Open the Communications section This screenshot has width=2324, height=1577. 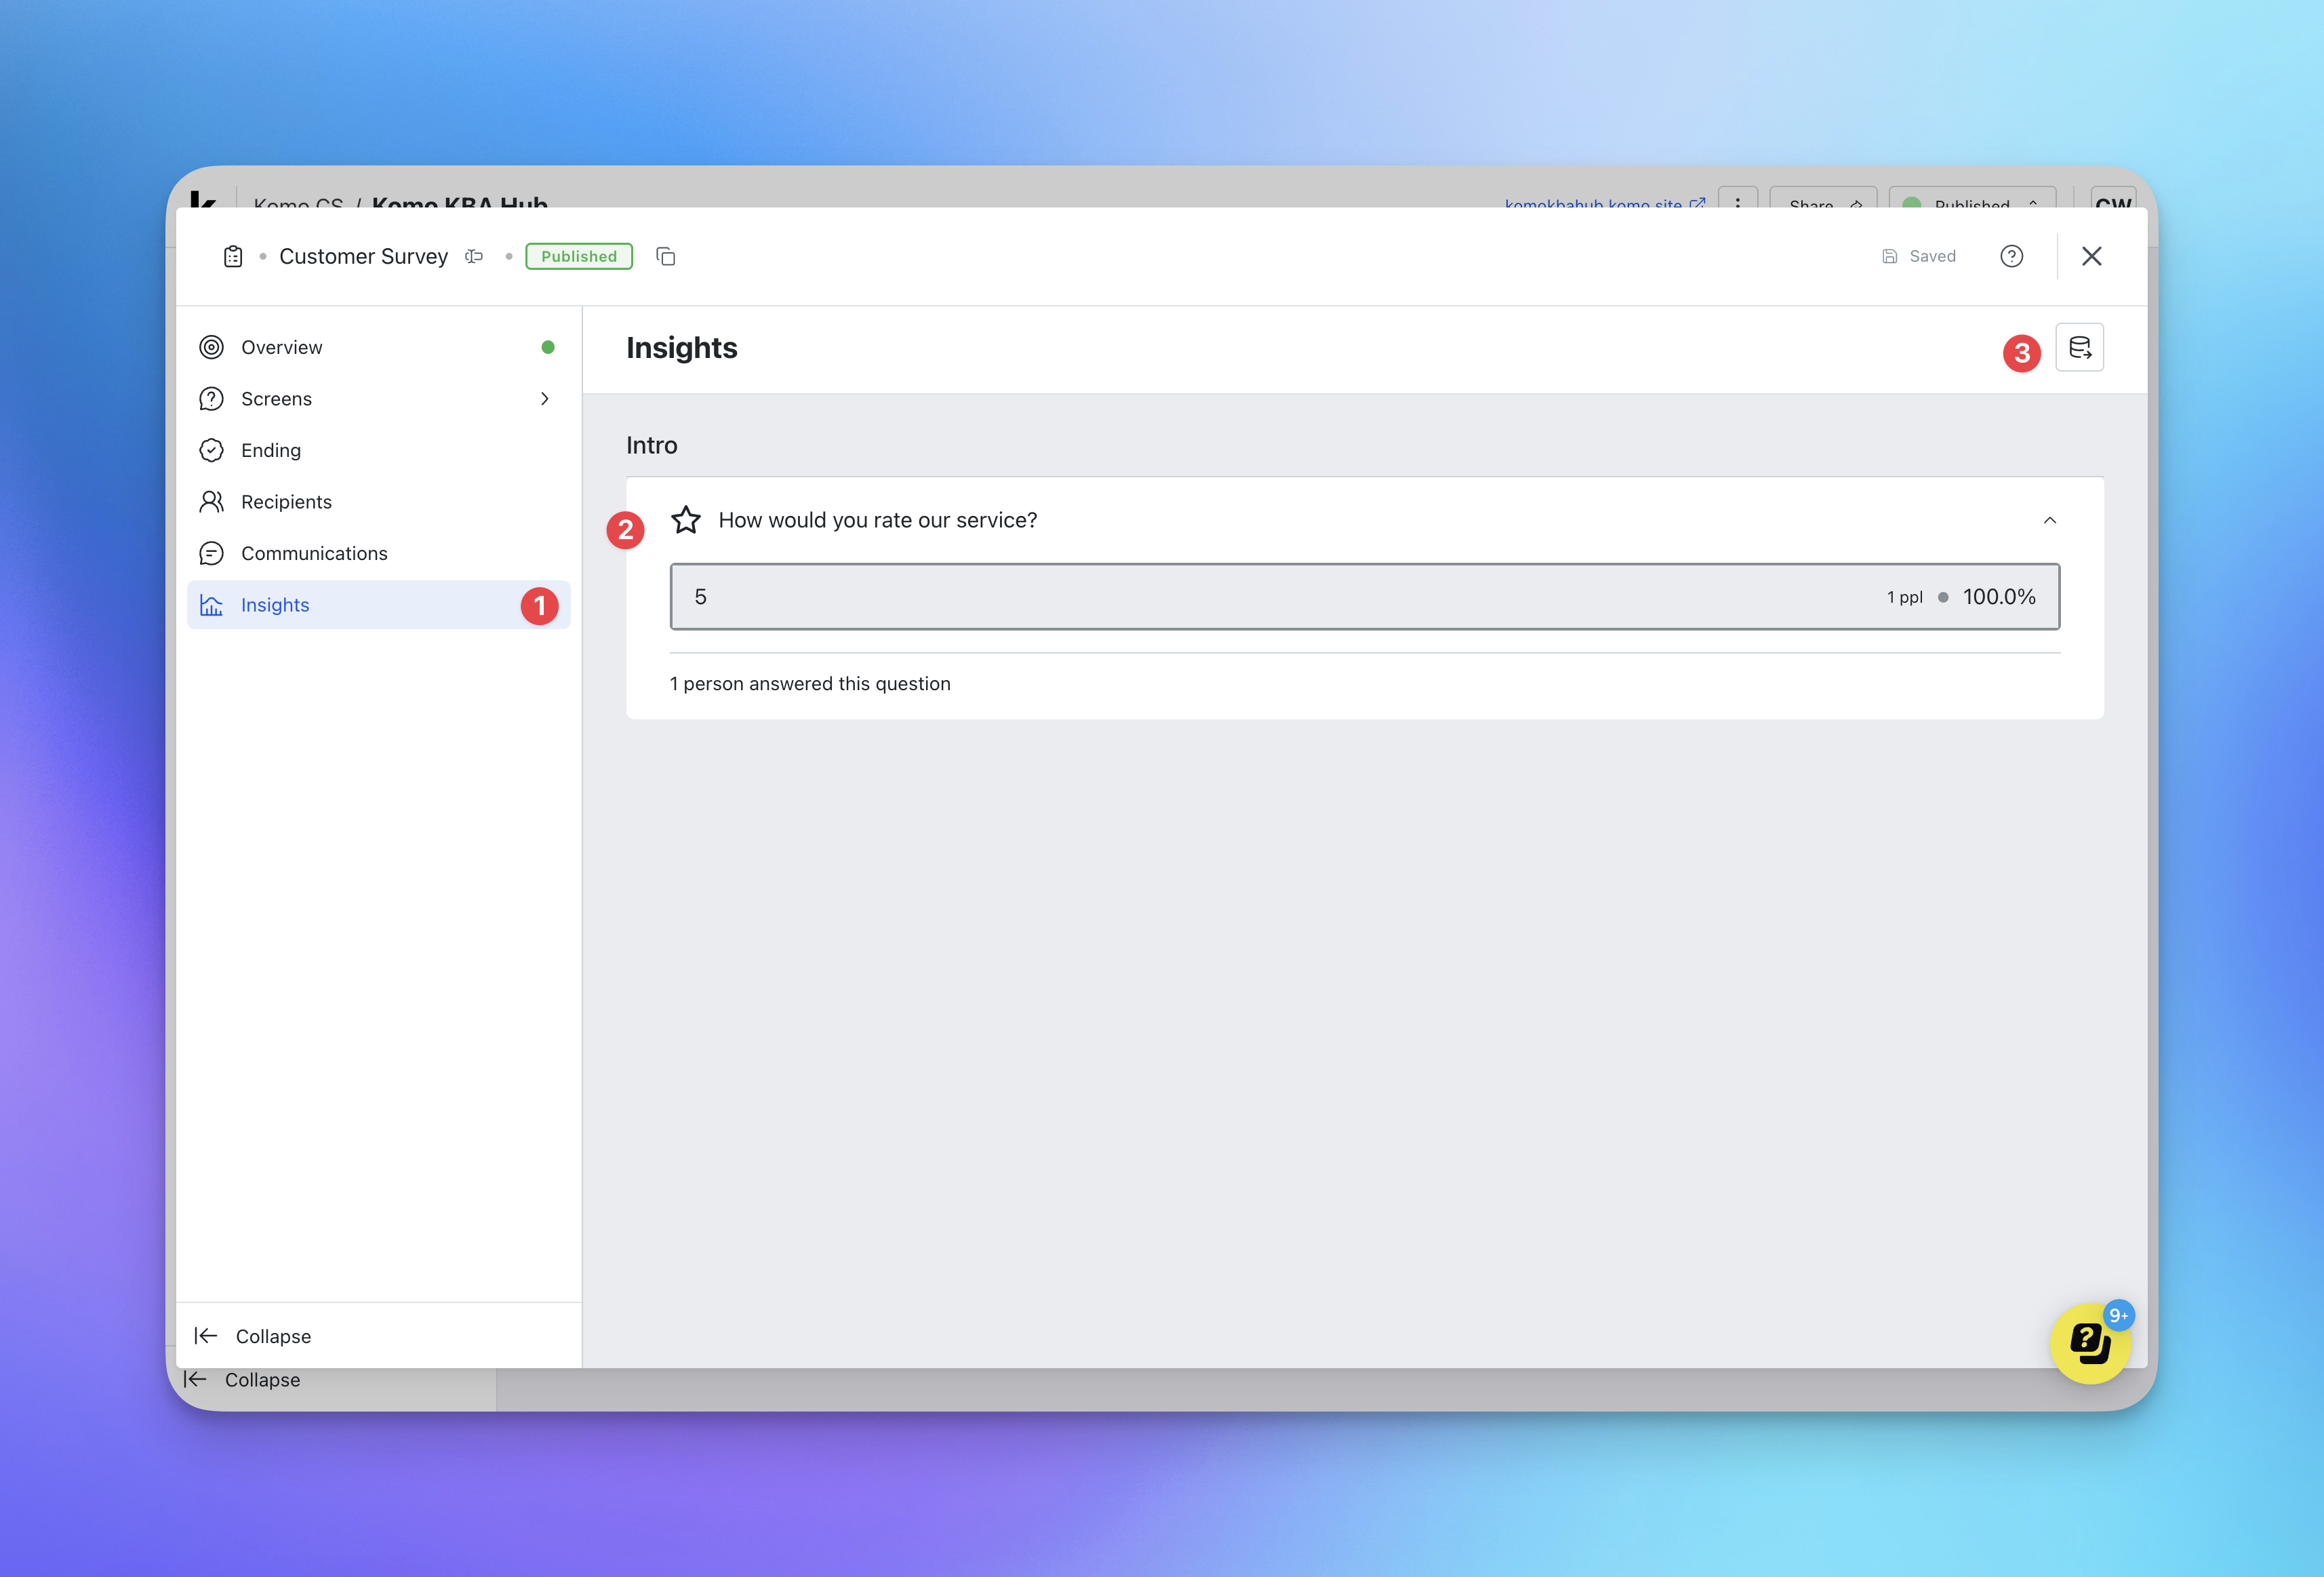[x=314, y=553]
